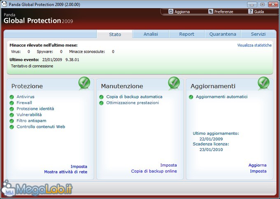The width and height of the screenshot is (280, 199).
Task: Click 'Minacce rilevate nell'ultimo mese' heading
Action: coord(44,45)
